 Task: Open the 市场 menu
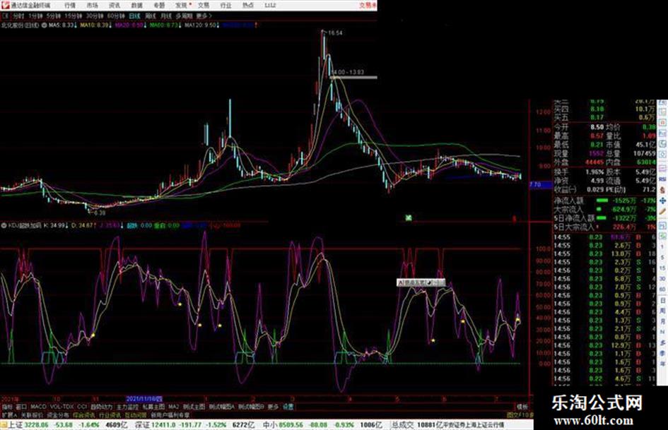93,5
